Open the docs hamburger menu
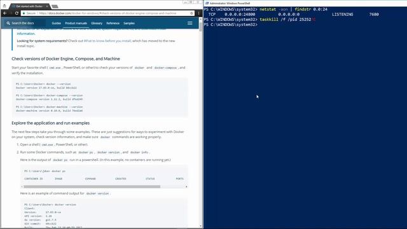This screenshot has width=407, height=229. [190, 23]
